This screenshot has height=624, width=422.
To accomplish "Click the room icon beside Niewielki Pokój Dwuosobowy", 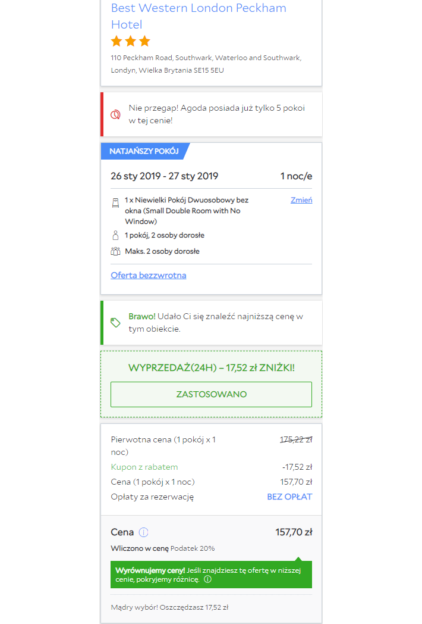I will (x=115, y=202).
